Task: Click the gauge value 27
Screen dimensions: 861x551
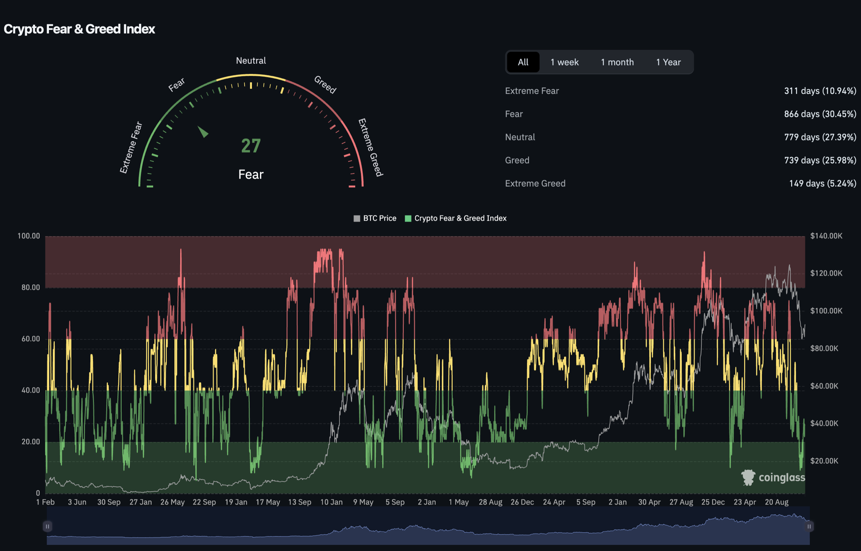Action: pyautogui.click(x=251, y=146)
